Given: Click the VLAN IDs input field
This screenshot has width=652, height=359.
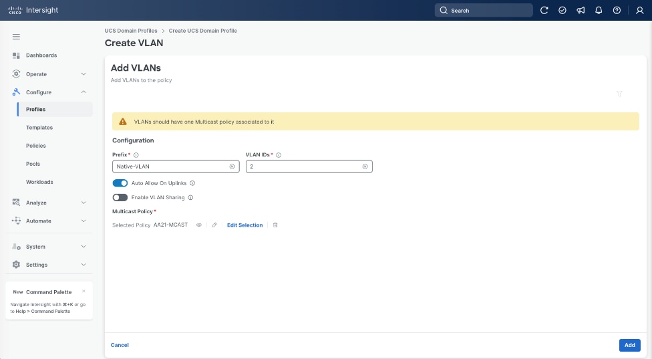Looking at the screenshot, I should pyautogui.click(x=309, y=166).
